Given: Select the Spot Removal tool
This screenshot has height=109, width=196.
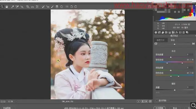Looking at the screenshot, I should (x=43, y=7).
